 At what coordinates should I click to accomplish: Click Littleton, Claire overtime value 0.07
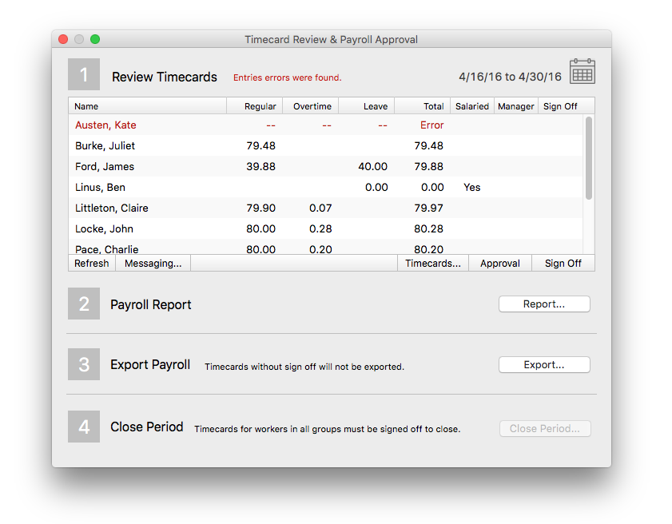click(320, 208)
